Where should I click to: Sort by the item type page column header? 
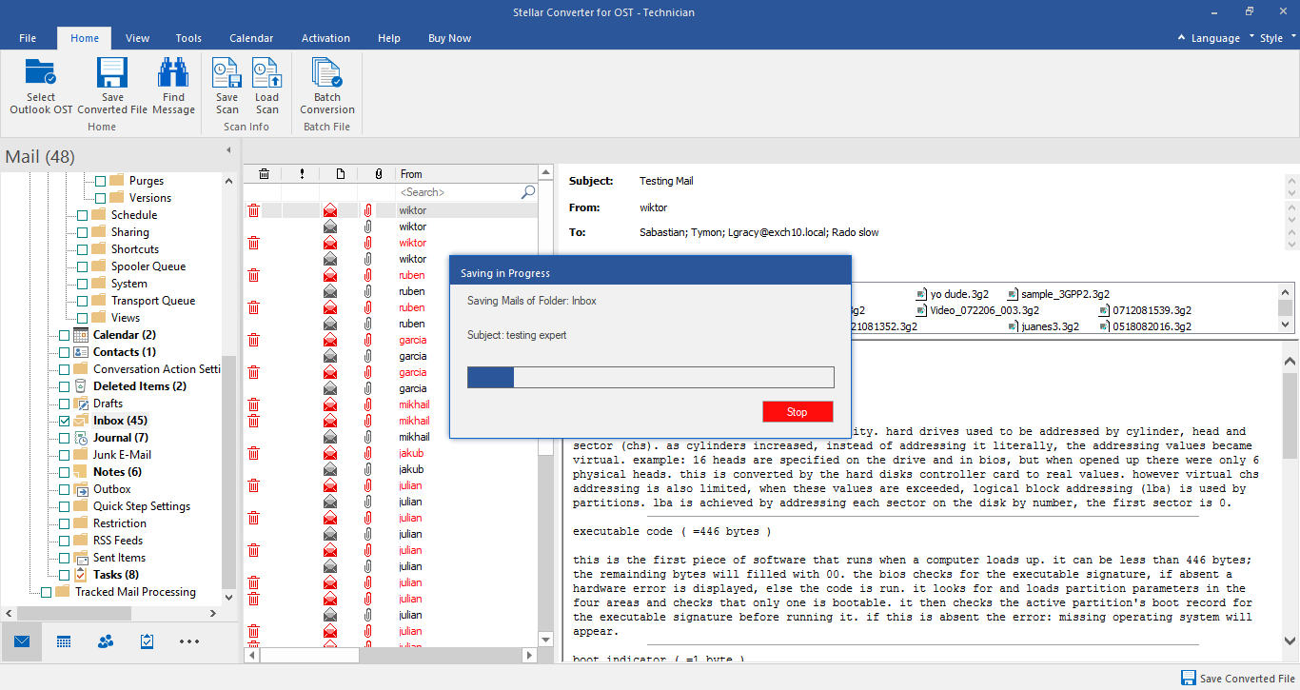340,174
